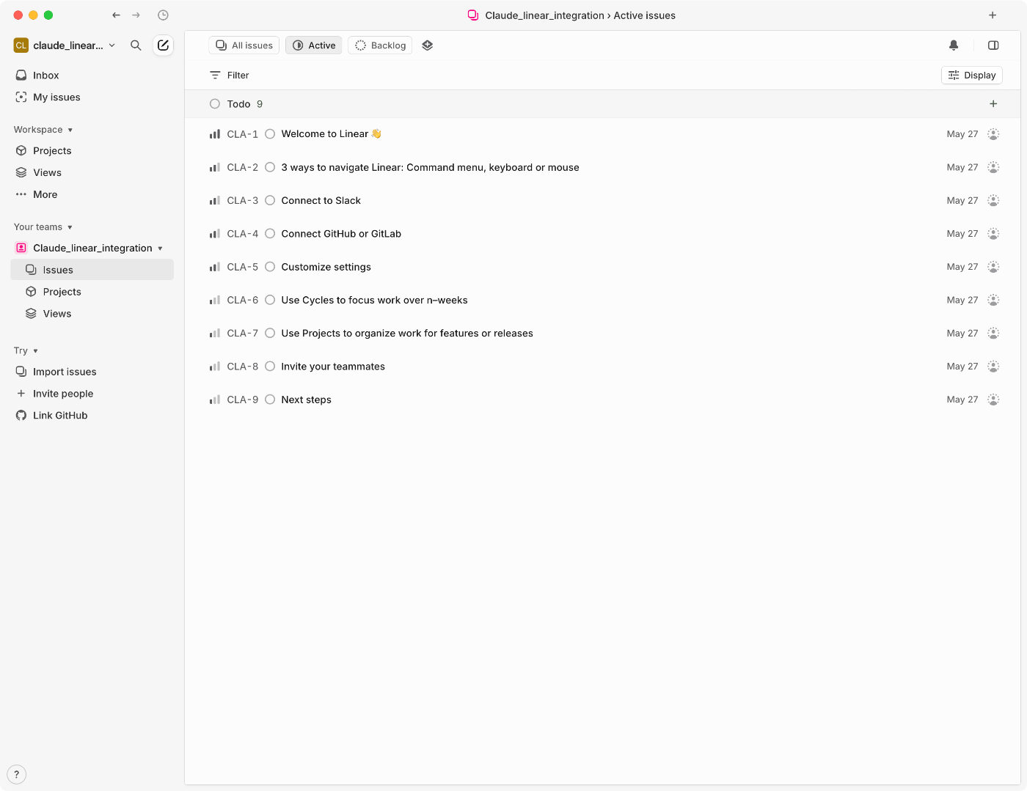This screenshot has width=1027, height=791.
Task: Change status circle of Invite your teammates
Action: (x=270, y=367)
